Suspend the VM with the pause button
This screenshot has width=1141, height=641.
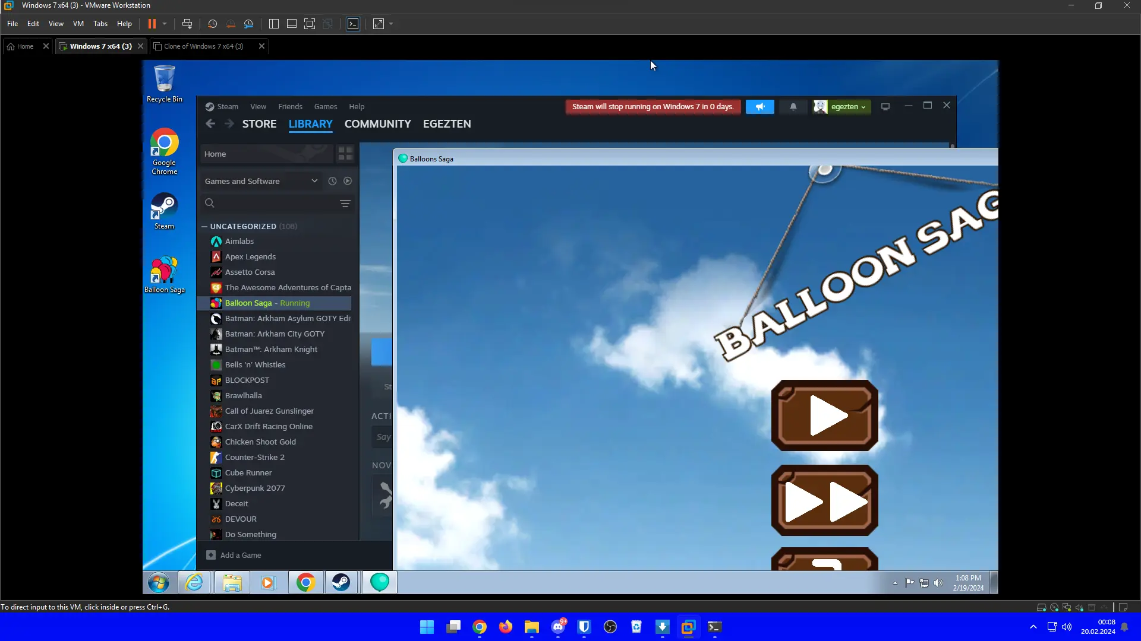(x=152, y=24)
